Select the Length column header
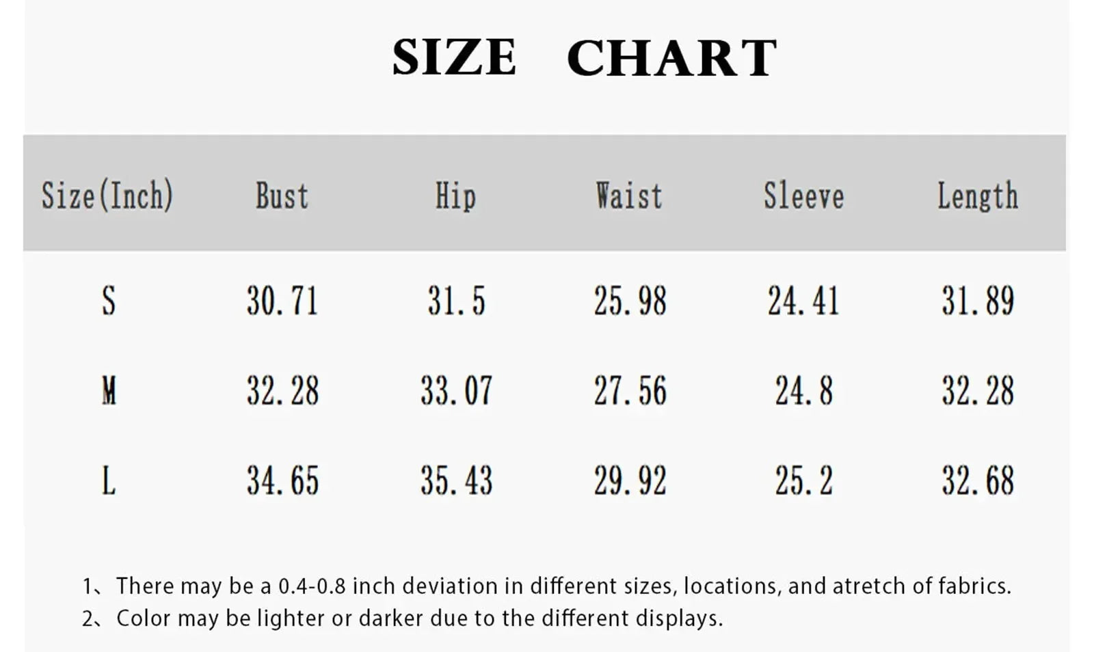The height and width of the screenshot is (652, 1094). [x=977, y=196]
